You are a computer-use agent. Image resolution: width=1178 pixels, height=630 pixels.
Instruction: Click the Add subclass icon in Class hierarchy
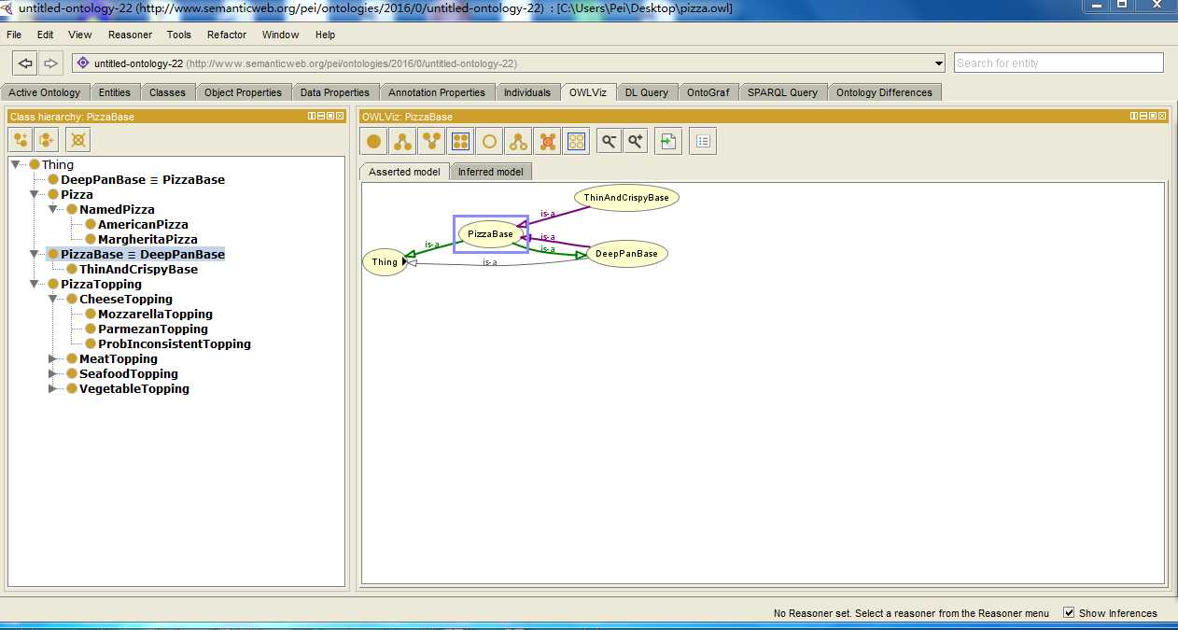click(x=21, y=140)
